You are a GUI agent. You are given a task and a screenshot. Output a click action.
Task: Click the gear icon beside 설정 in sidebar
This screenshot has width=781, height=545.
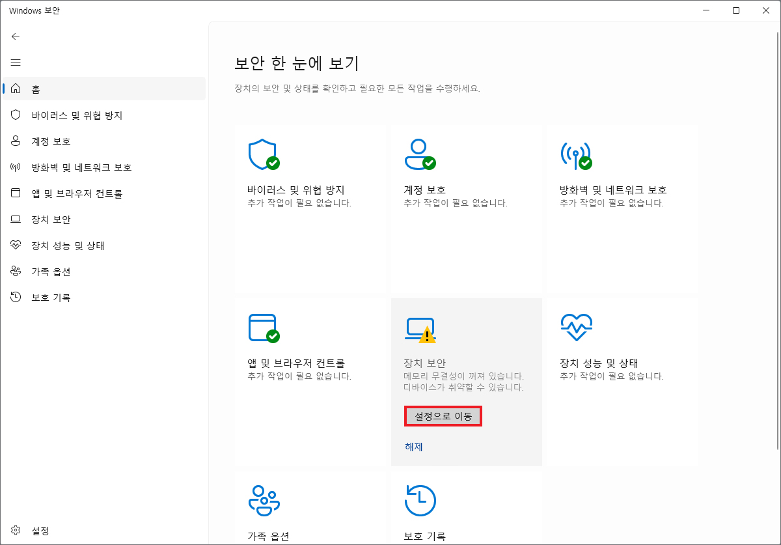coord(16,531)
